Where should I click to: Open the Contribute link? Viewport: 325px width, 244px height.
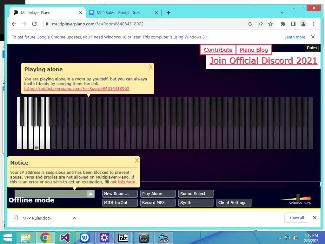(x=218, y=50)
